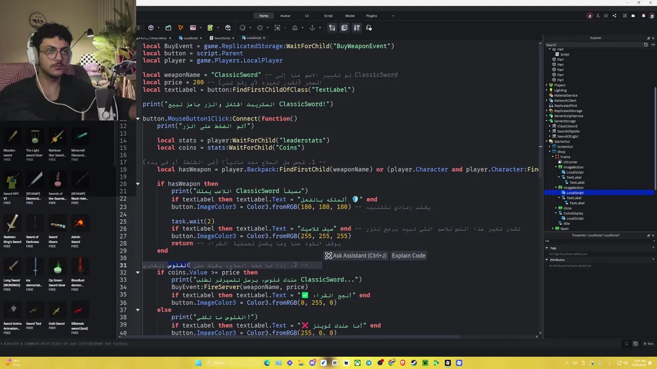Collapse the code fold arrow at line 37

138,310
